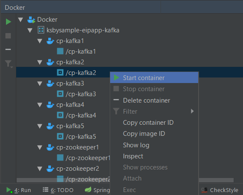Screen dimensions: 243x195
Task: Open the Spring tool window
Action: [97, 190]
